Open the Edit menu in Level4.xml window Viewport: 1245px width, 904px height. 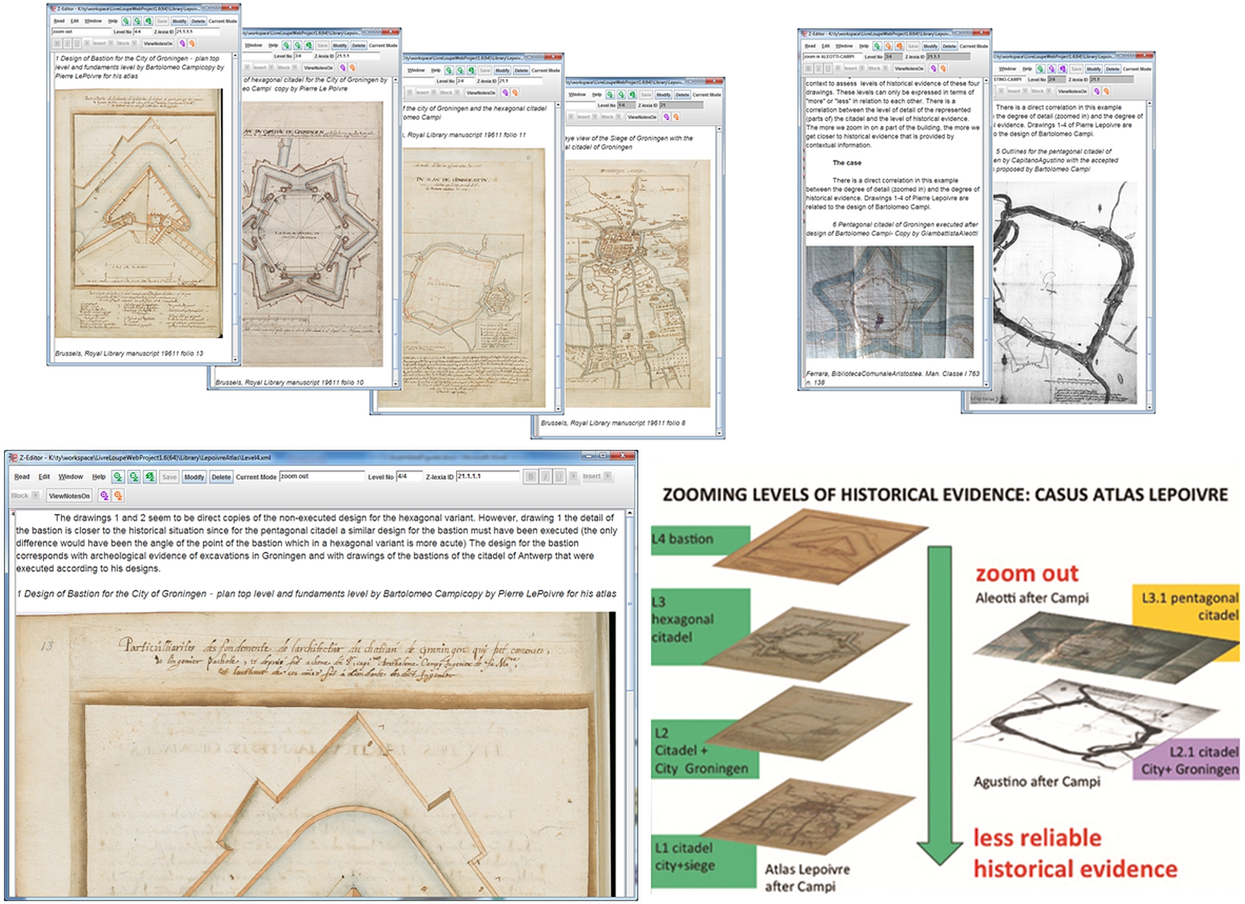(x=44, y=477)
